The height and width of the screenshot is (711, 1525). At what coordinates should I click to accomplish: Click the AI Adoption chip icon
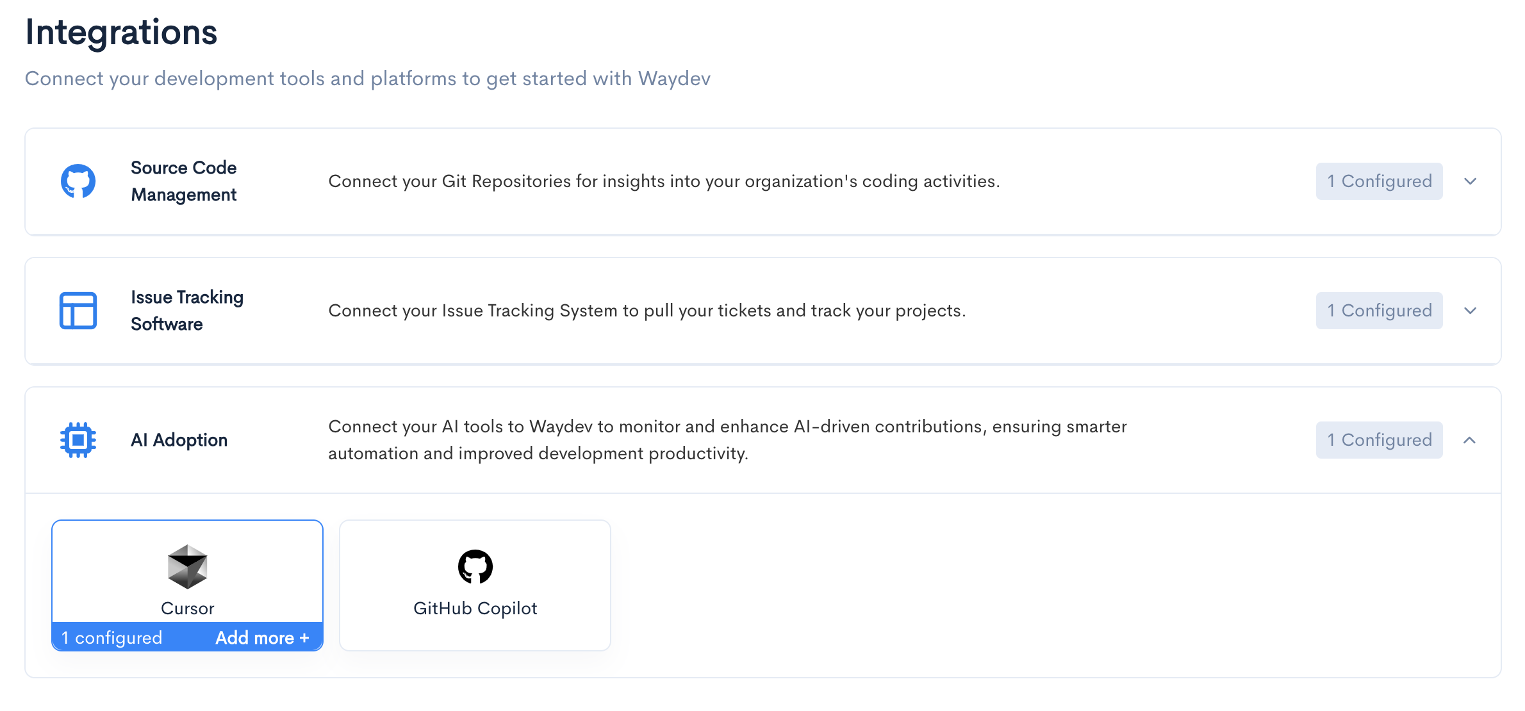point(78,440)
